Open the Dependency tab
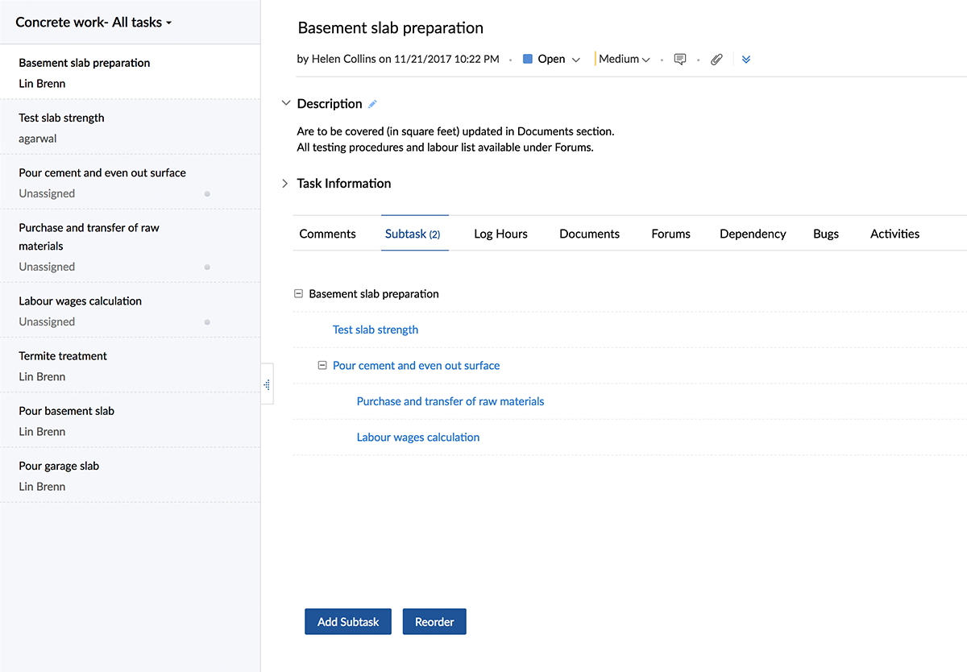Viewport: 967px width, 672px height. 752,234
